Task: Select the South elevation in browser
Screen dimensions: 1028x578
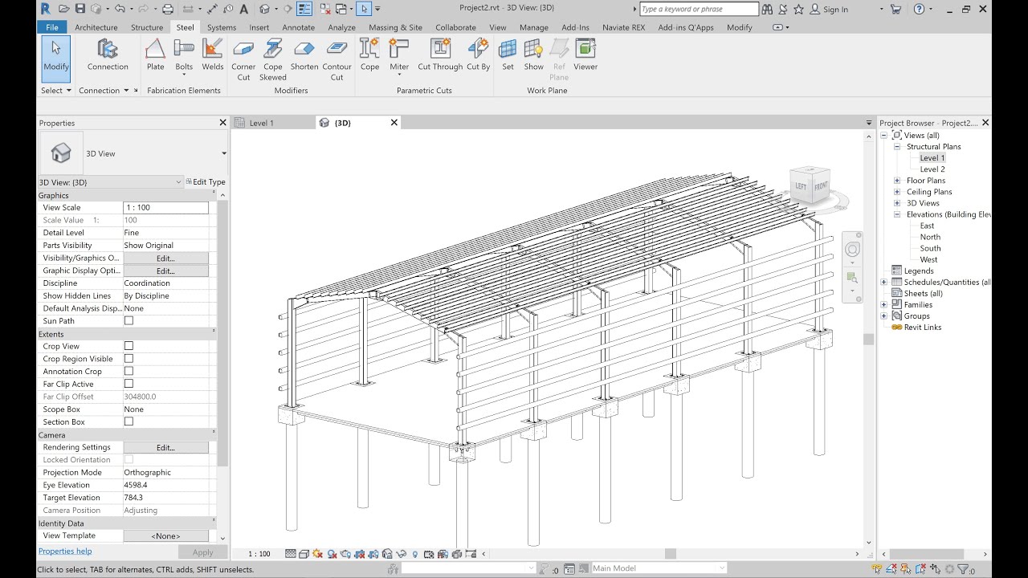Action: tap(931, 248)
